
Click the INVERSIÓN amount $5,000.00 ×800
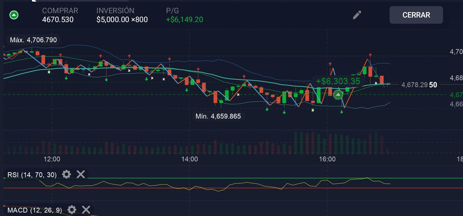coord(122,20)
